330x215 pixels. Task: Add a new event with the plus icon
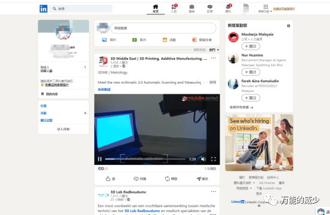click(x=85, y=113)
